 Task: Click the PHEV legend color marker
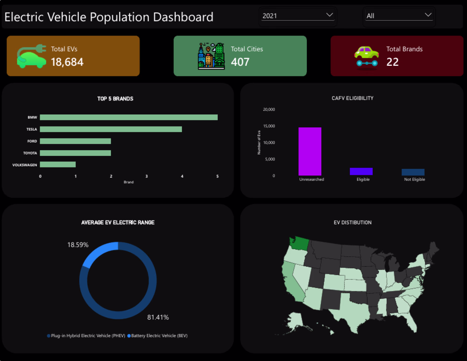pos(49,336)
